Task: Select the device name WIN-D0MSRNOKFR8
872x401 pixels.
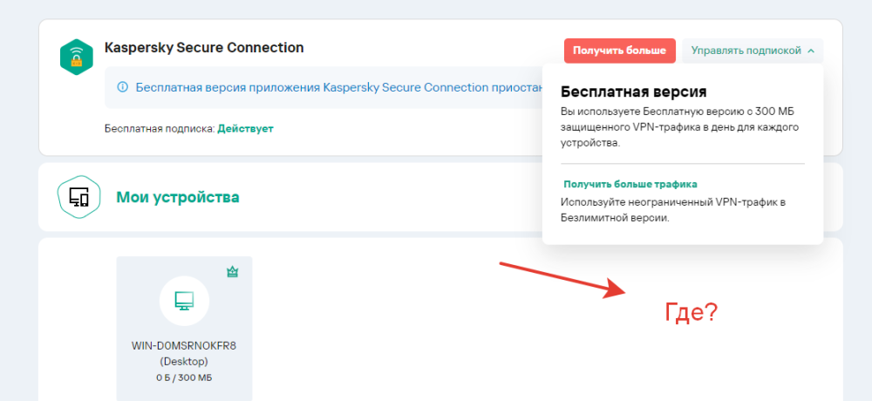Action: (184, 345)
